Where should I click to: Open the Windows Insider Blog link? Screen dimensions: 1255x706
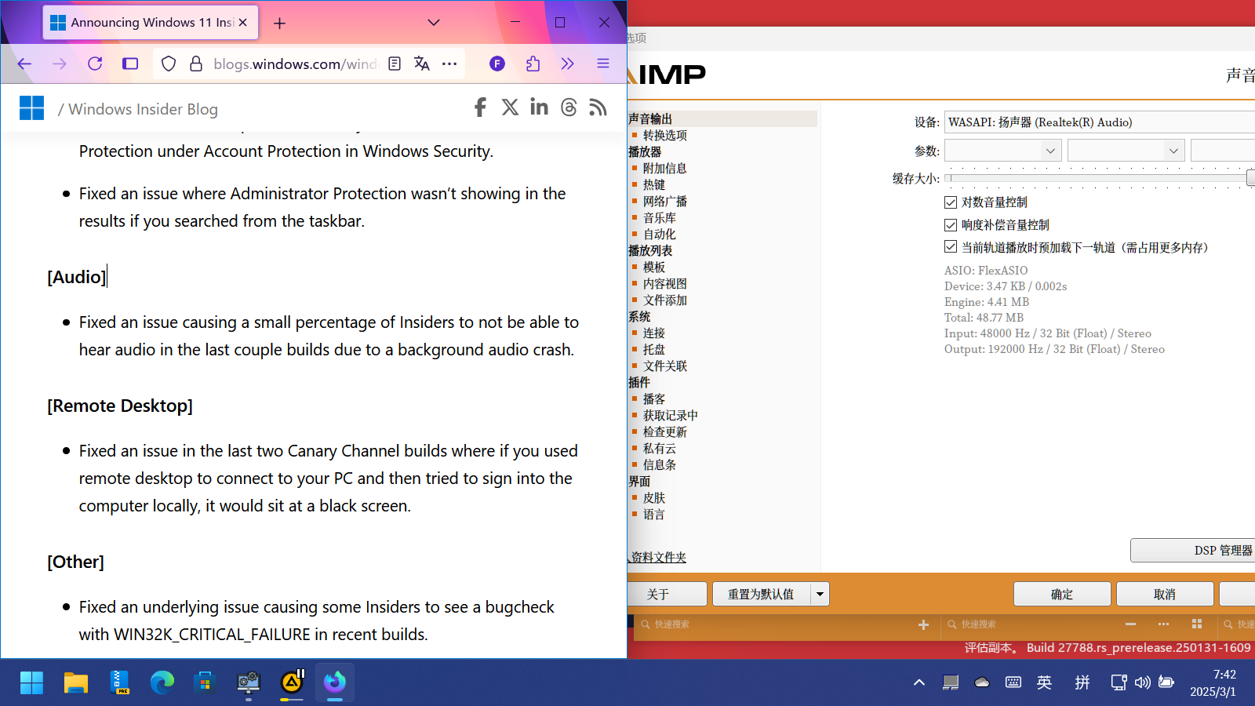coord(143,109)
